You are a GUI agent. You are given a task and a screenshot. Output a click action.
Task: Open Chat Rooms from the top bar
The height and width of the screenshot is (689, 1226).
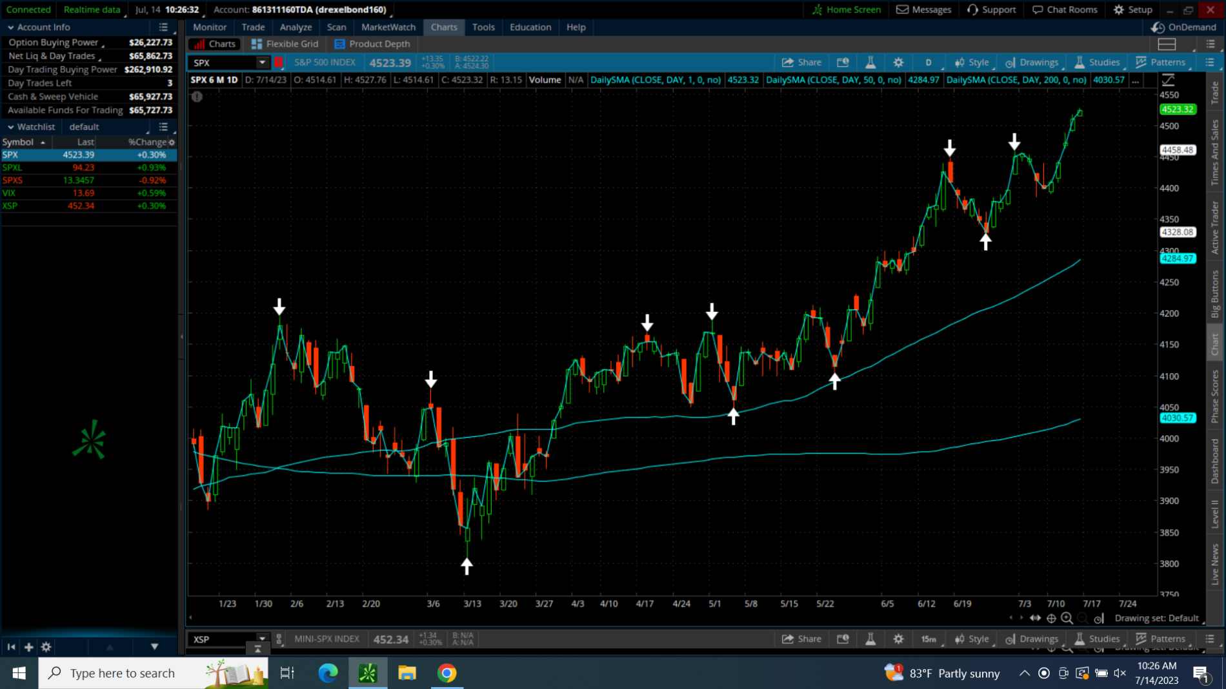click(x=1065, y=10)
